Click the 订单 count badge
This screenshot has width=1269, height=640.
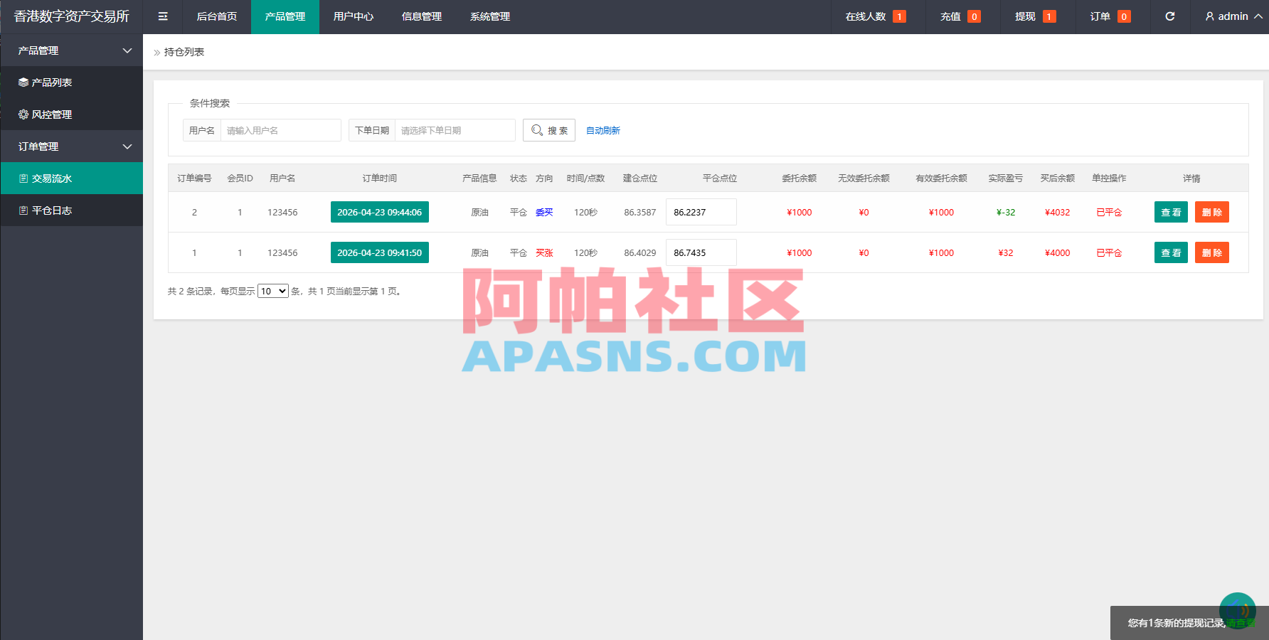point(1124,16)
